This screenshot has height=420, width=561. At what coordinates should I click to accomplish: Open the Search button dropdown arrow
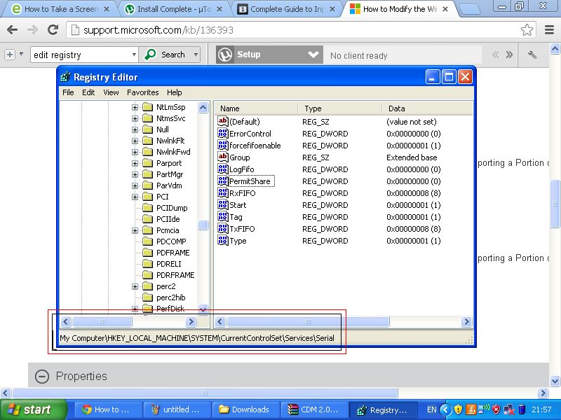(196, 55)
